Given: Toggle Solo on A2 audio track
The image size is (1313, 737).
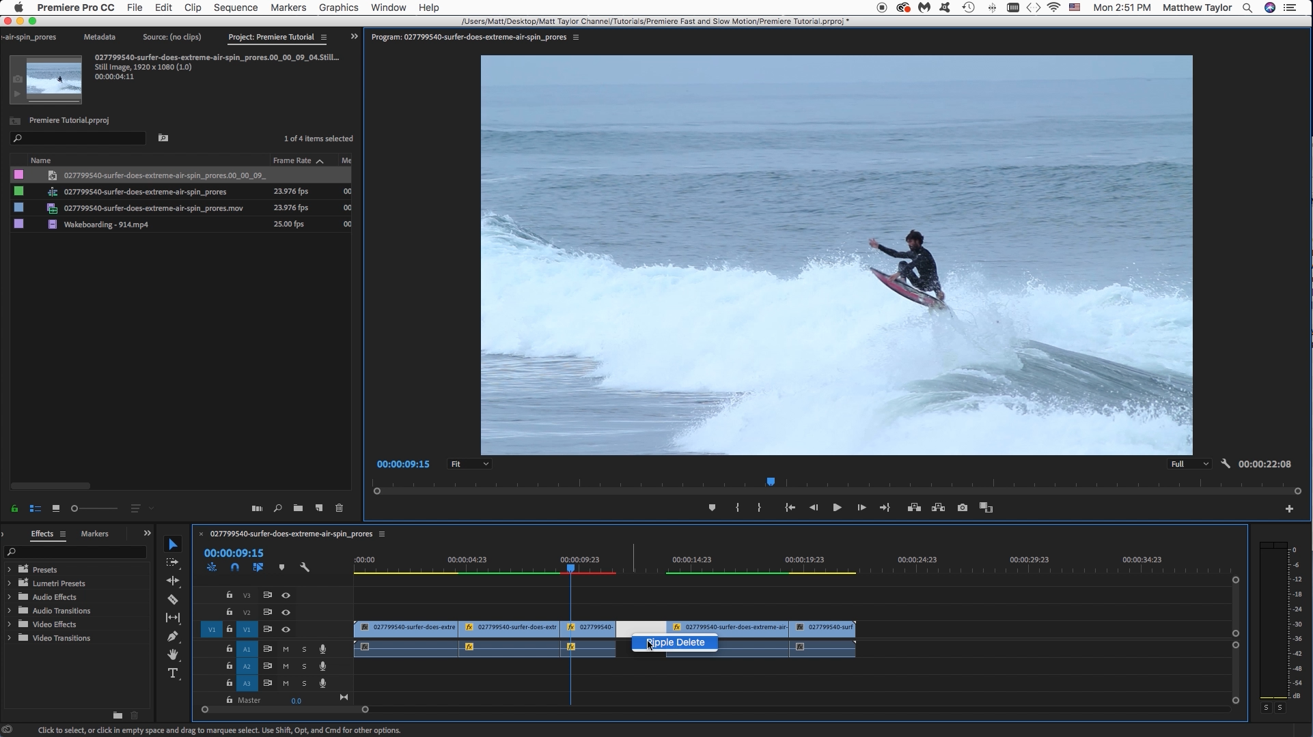Looking at the screenshot, I should 304,666.
